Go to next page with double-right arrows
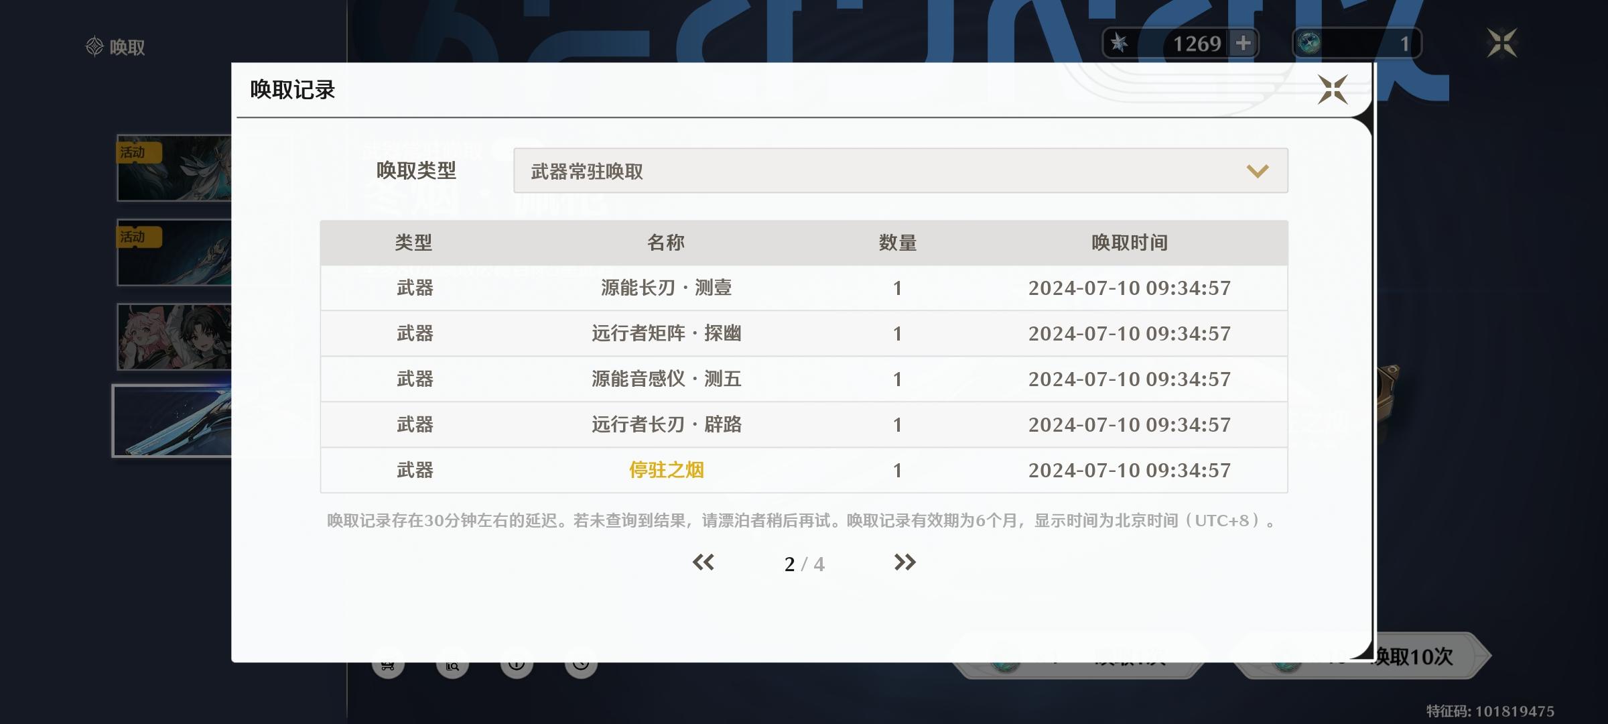 click(x=904, y=562)
